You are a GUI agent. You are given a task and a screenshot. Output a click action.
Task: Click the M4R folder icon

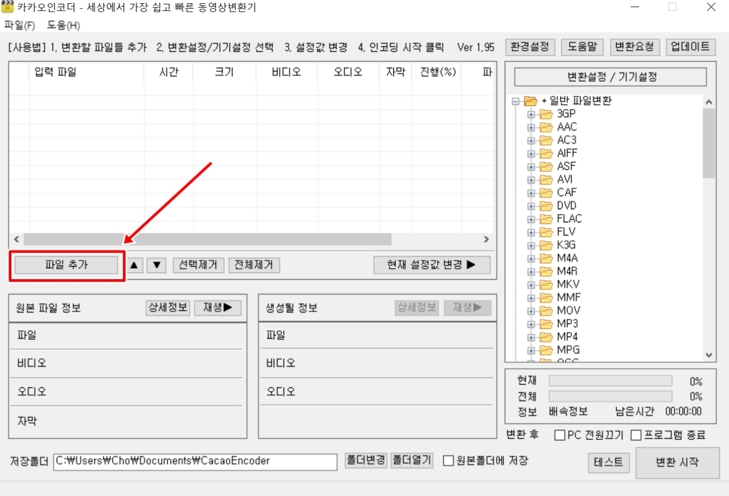point(546,271)
